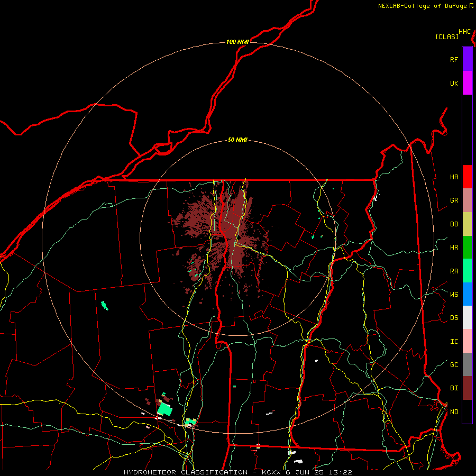
Task: Click the "BD" legend label
Action: tap(454, 224)
